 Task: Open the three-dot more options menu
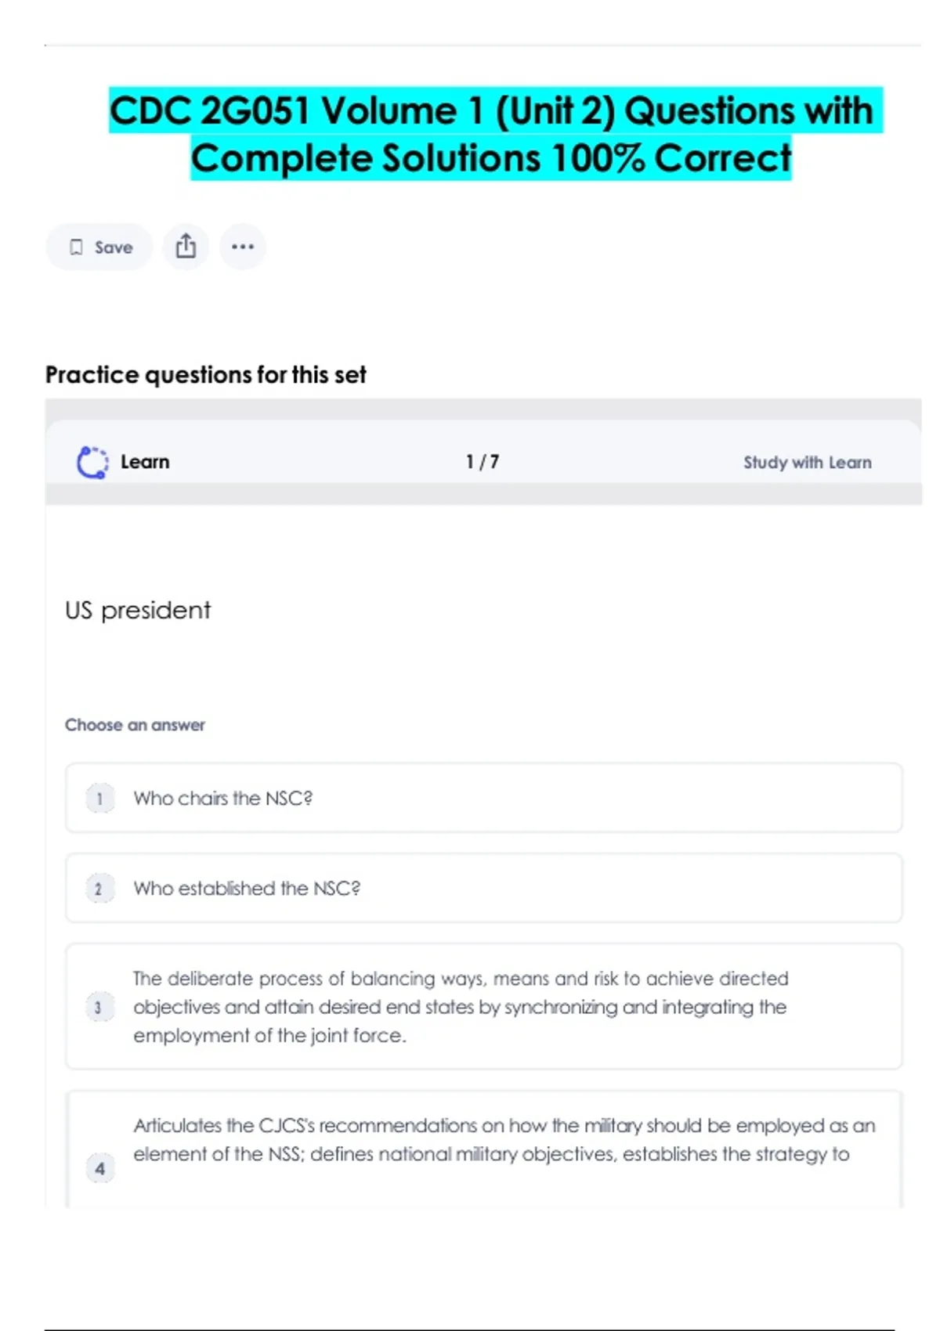243,247
